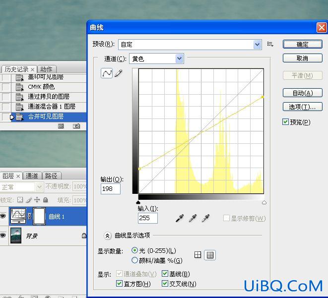Select the 通道混合器 1 图层 history state
The height and width of the screenshot is (298, 328).
[x=43, y=107]
